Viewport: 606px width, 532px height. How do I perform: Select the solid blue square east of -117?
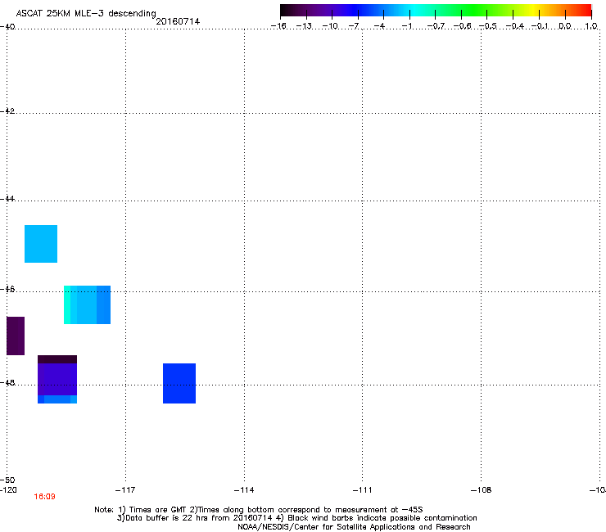[179, 383]
